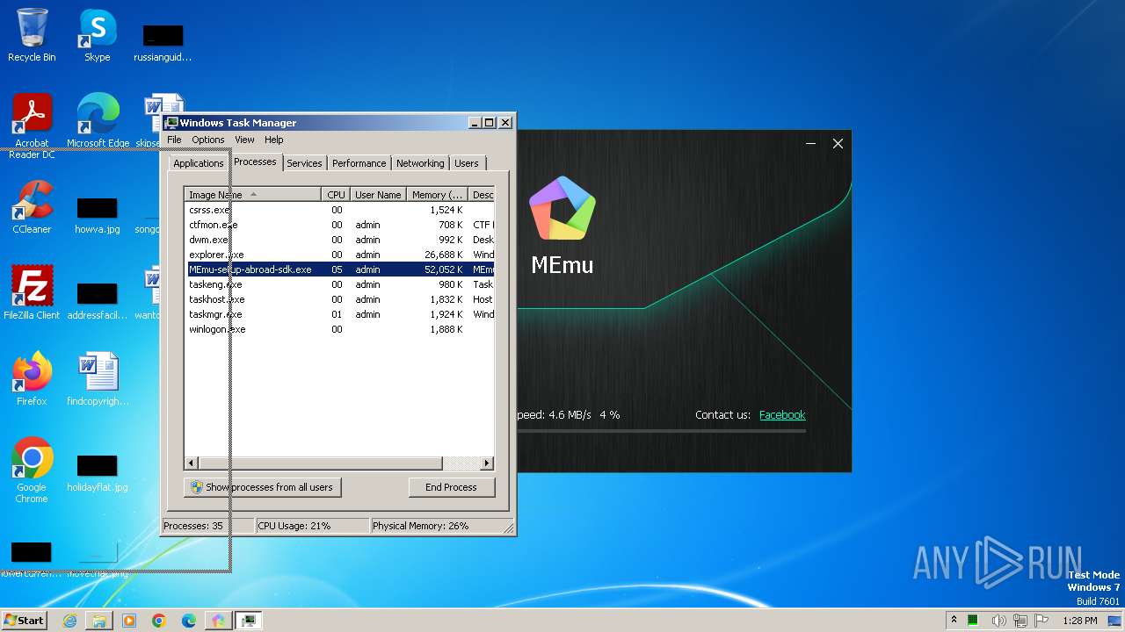This screenshot has width=1125, height=632.
Task: Open Acrobat Reader DC shortcut
Action: pyautogui.click(x=32, y=126)
